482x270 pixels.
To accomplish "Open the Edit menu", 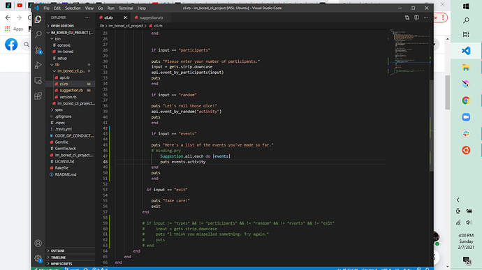I will 57,8.
